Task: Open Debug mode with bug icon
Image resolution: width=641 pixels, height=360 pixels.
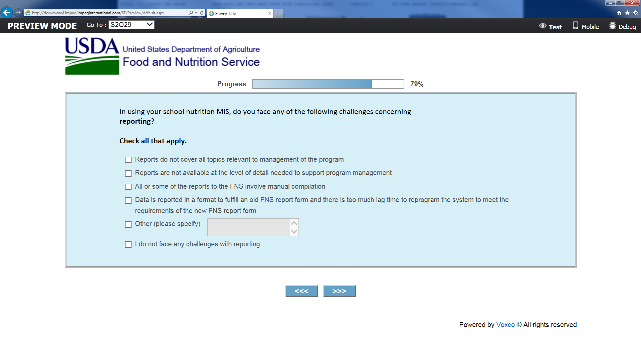Action: coord(622,27)
